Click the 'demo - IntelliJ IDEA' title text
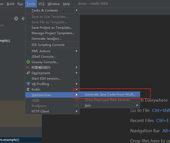Image resolution: width=170 pixels, height=143 pixels. point(93,4)
